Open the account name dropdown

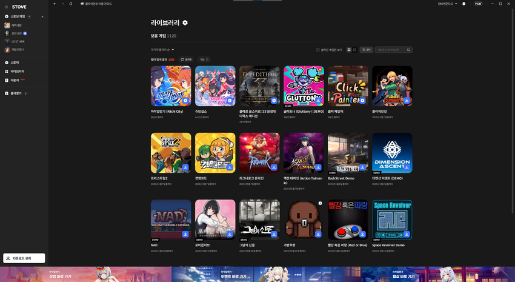pyautogui.click(x=447, y=4)
